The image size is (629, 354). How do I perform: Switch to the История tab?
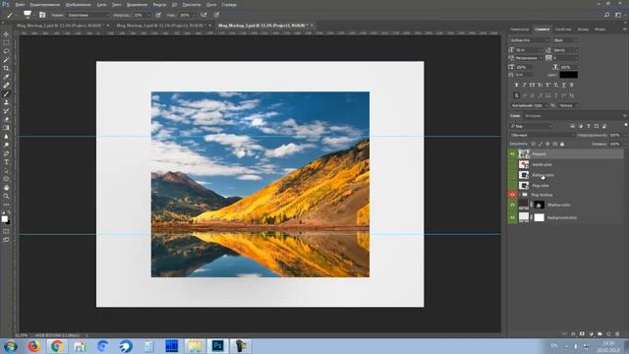point(533,116)
